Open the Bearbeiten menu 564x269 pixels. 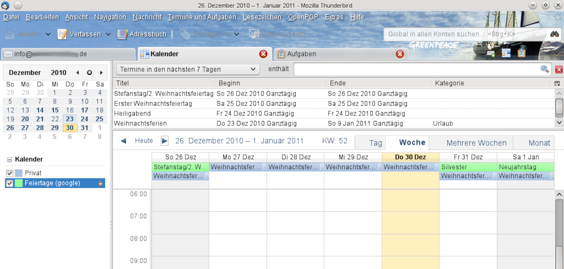42,17
